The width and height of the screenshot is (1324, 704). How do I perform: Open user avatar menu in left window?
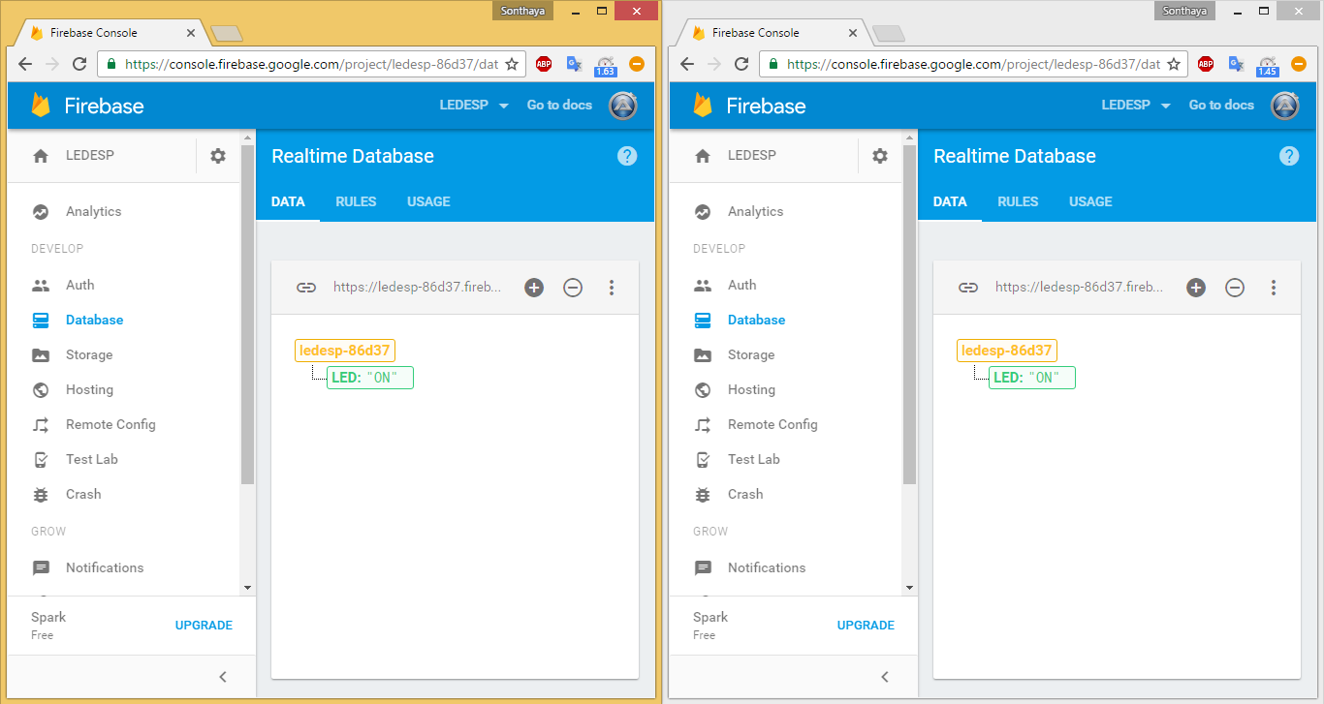623,106
